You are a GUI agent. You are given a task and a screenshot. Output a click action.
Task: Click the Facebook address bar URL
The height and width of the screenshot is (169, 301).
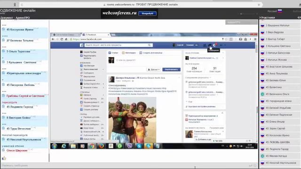(87, 39)
